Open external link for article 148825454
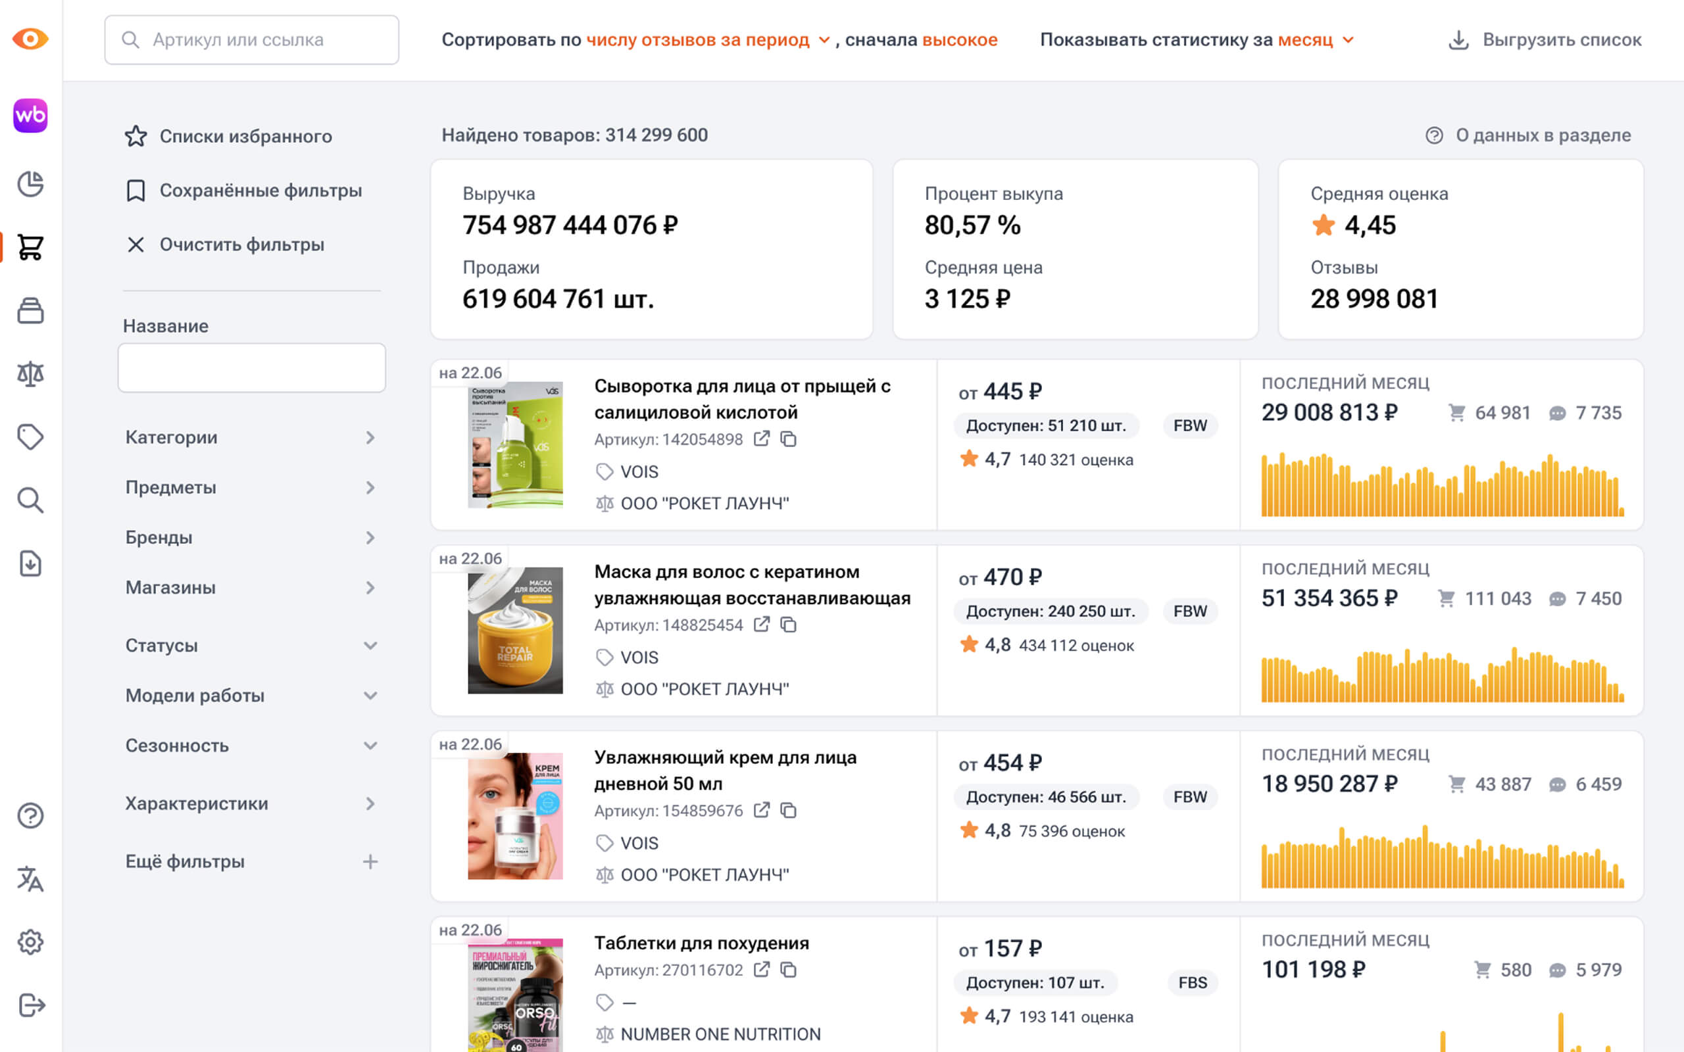The height and width of the screenshot is (1052, 1684). (x=762, y=625)
